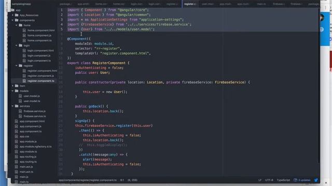Open register.component.html in the tree
Viewport: 332px width, 186px height.
tap(42, 71)
